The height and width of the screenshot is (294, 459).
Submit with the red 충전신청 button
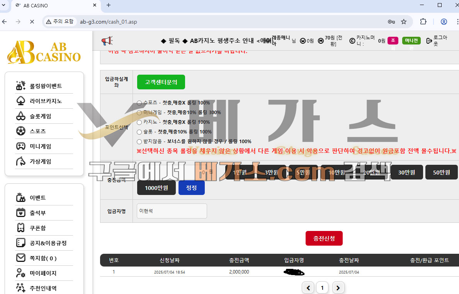(324, 238)
